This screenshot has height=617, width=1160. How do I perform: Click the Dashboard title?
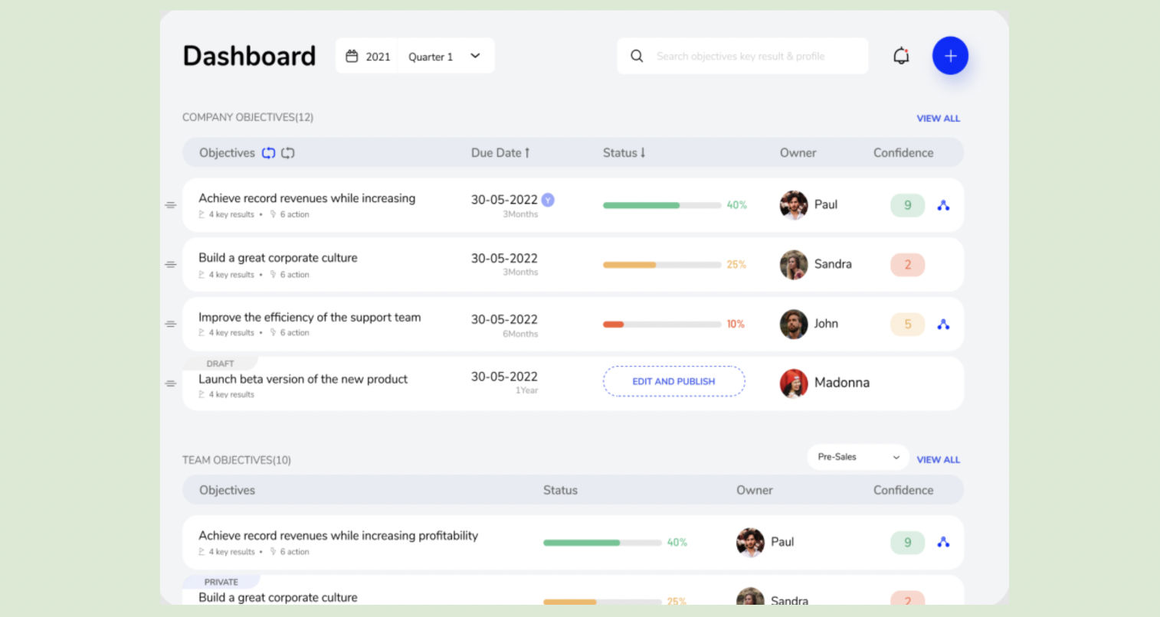tap(249, 56)
